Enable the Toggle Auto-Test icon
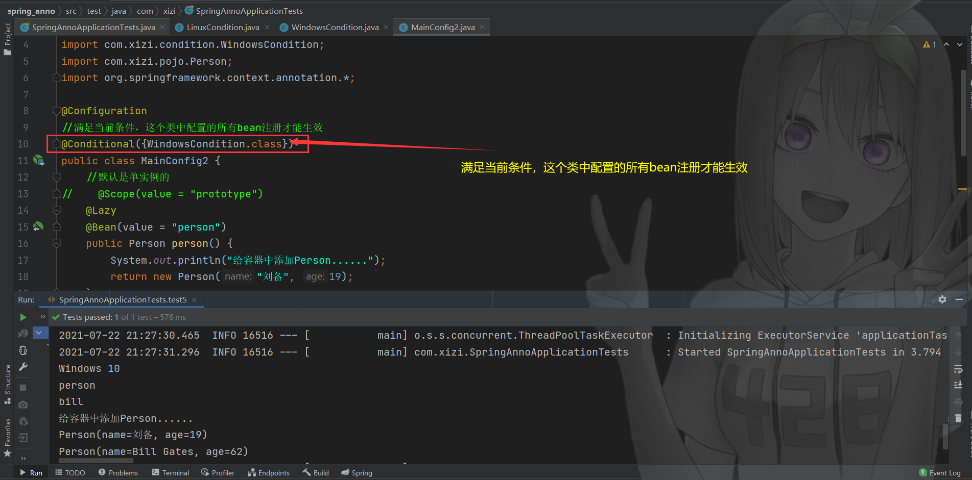972x480 pixels. [23, 350]
